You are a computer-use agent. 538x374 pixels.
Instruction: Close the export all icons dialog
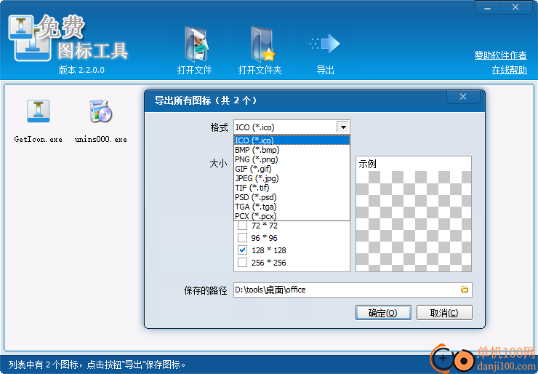(463, 97)
